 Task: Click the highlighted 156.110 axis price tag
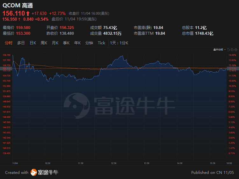coord(6,69)
